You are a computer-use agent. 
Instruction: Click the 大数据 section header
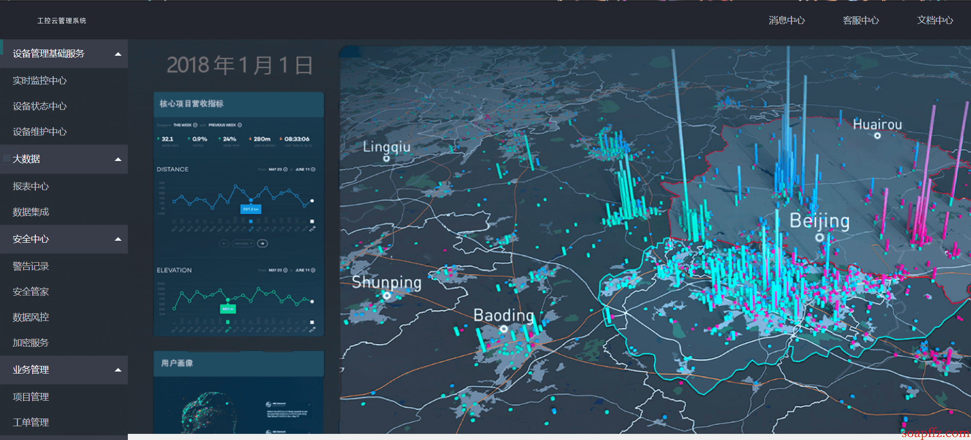pos(64,159)
